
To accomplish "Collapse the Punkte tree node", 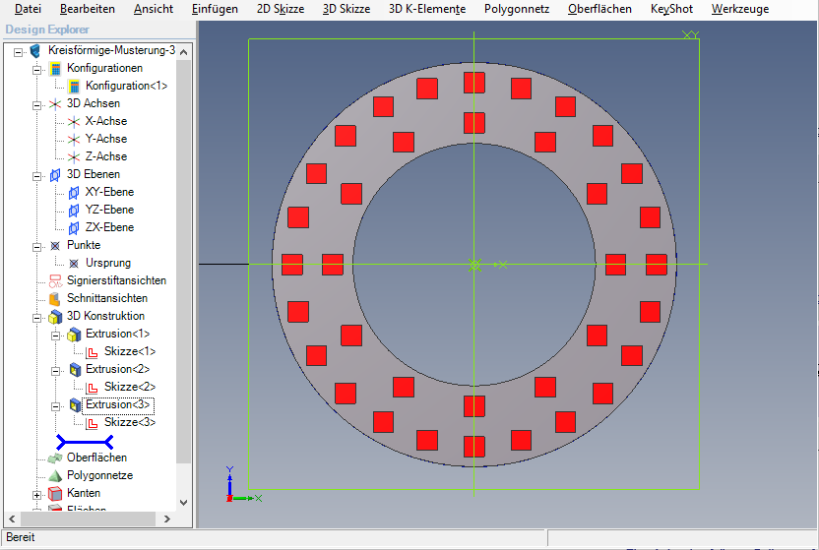I will click(37, 247).
